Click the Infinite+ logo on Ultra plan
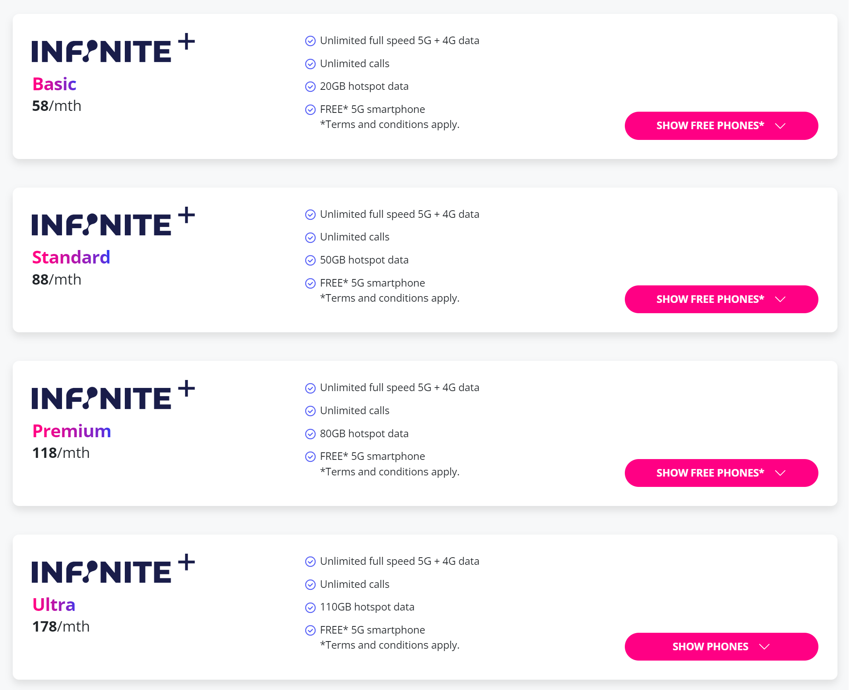The height and width of the screenshot is (690, 849). [113, 569]
